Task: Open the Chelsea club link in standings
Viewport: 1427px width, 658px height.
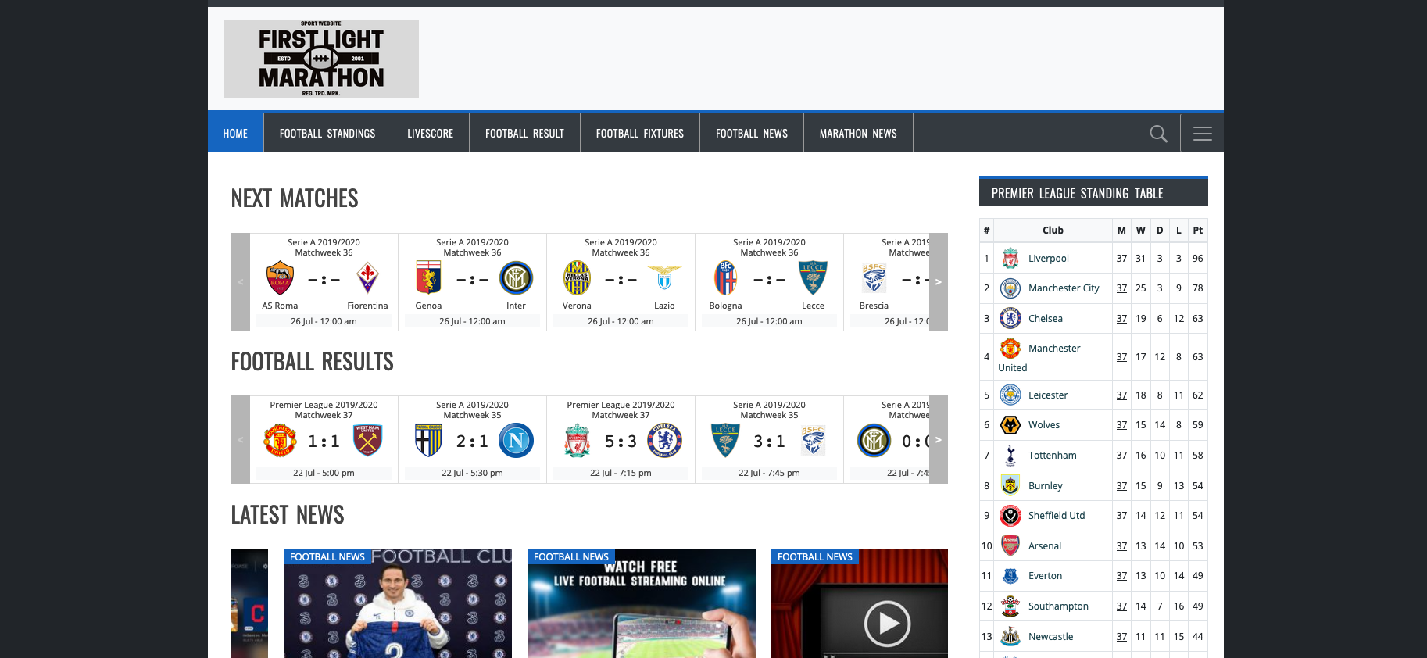Action: coord(1046,319)
